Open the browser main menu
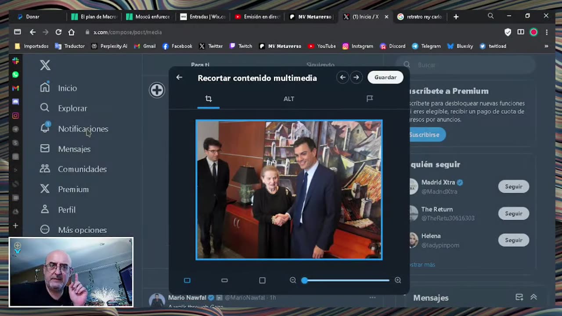562x316 pixels. click(547, 32)
